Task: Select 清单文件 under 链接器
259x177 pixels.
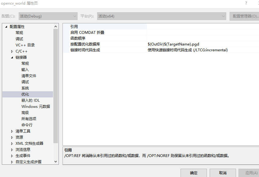Action: tap(29, 76)
